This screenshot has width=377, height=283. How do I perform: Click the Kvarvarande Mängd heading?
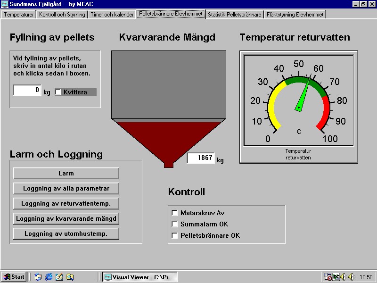click(167, 37)
